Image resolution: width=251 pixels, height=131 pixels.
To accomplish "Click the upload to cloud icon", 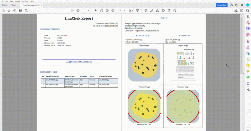I will [15, 10].
